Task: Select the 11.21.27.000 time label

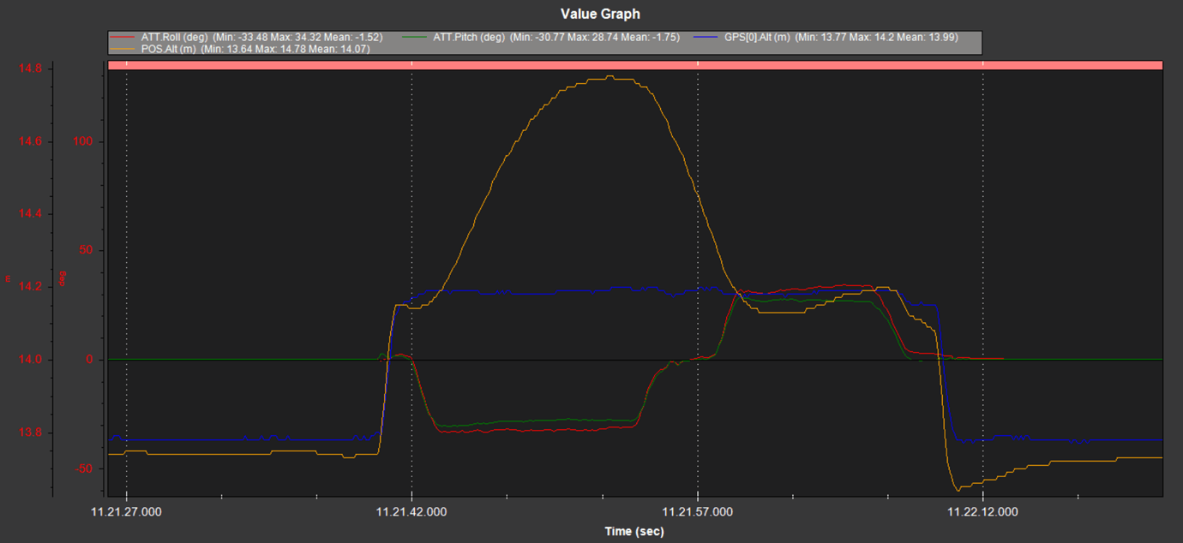Action: coord(126,512)
